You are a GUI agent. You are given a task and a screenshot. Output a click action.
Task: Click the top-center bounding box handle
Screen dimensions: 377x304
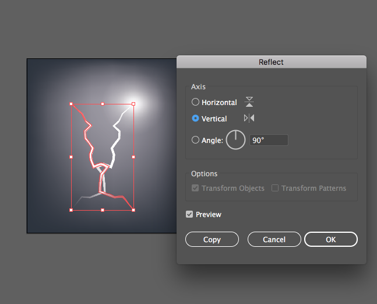pos(103,104)
